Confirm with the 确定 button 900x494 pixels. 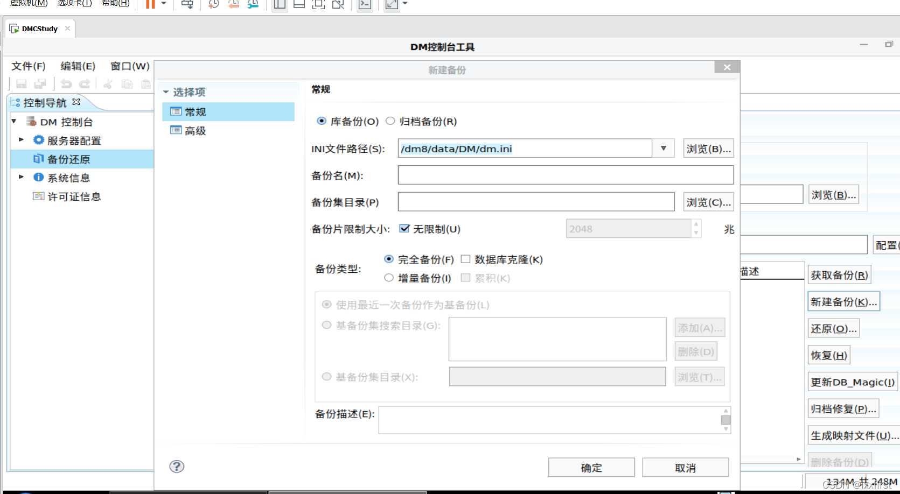pyautogui.click(x=591, y=468)
